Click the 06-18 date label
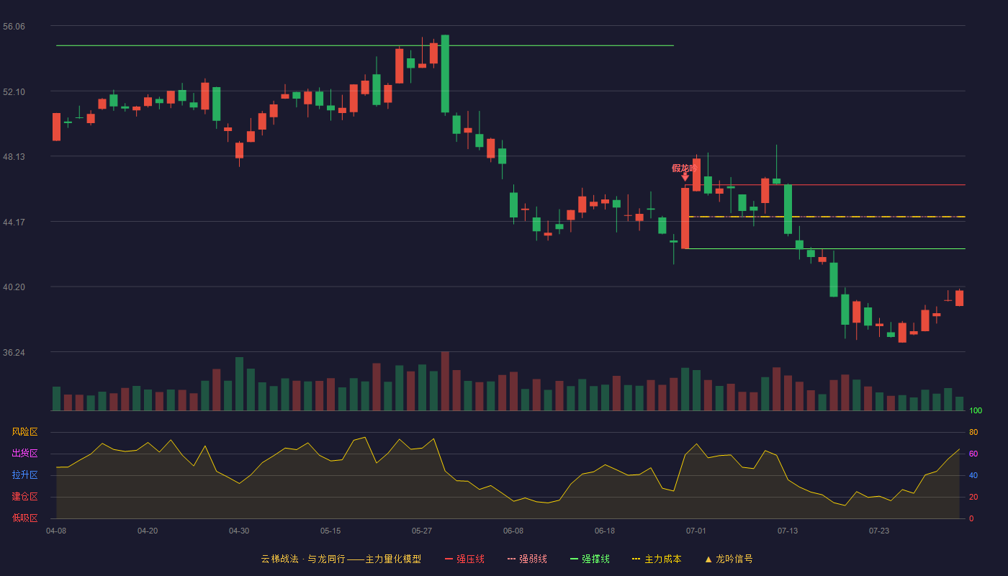The image size is (1008, 576). coord(605,531)
